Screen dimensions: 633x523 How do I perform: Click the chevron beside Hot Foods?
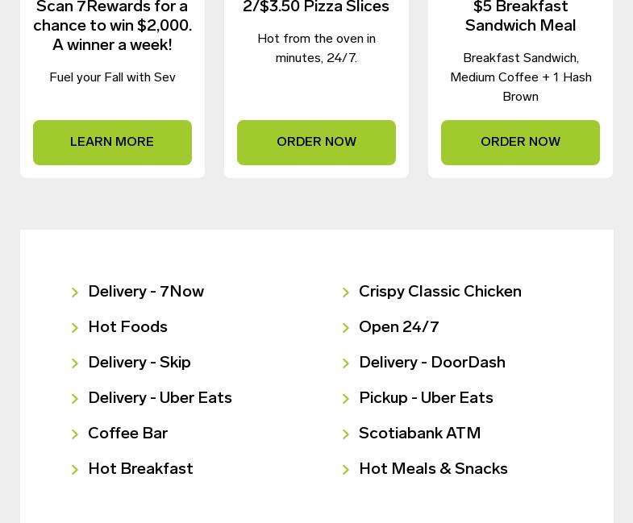pyautogui.click(x=75, y=328)
